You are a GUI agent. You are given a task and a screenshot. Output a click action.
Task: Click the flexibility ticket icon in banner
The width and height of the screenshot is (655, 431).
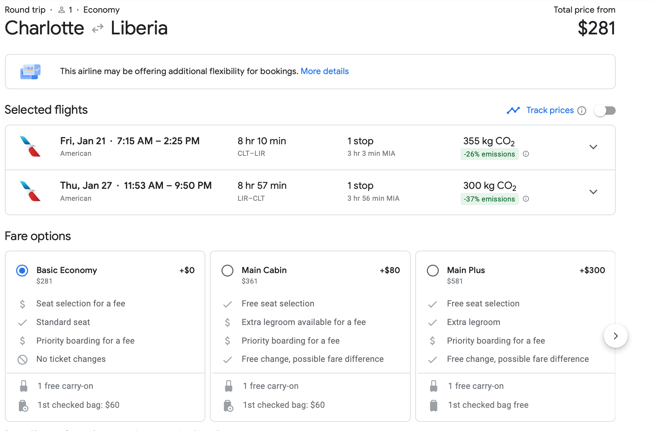[30, 72]
